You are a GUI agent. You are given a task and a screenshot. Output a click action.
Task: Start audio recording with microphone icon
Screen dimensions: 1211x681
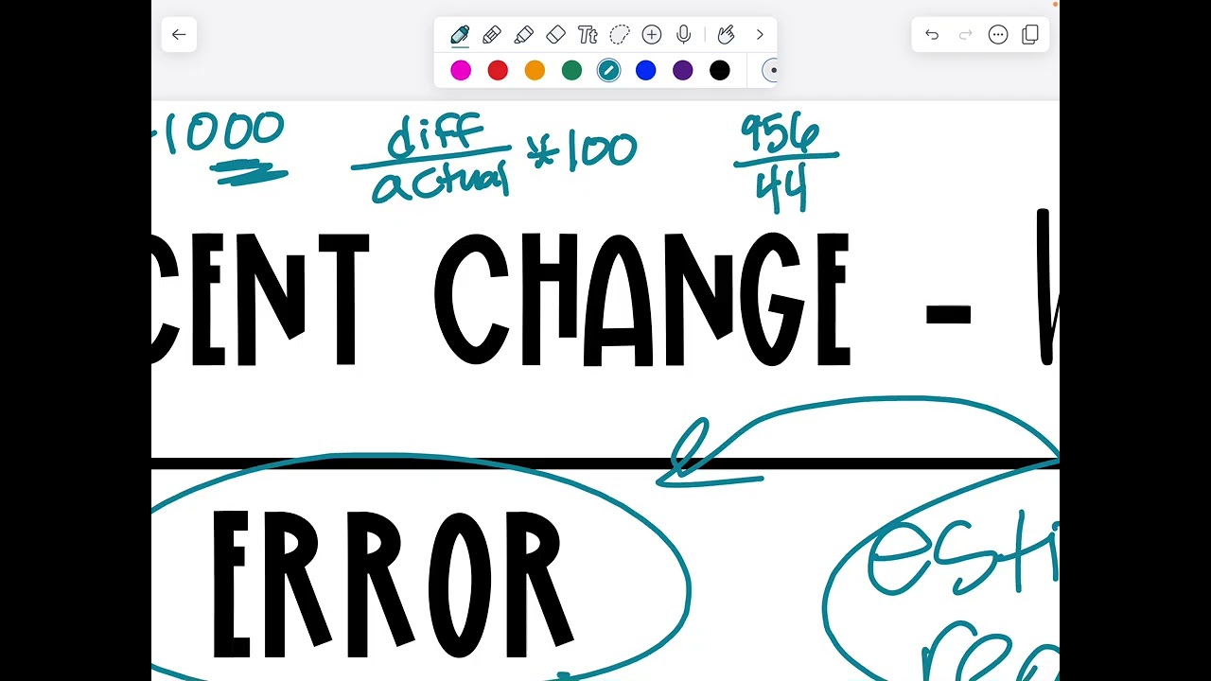tap(684, 35)
